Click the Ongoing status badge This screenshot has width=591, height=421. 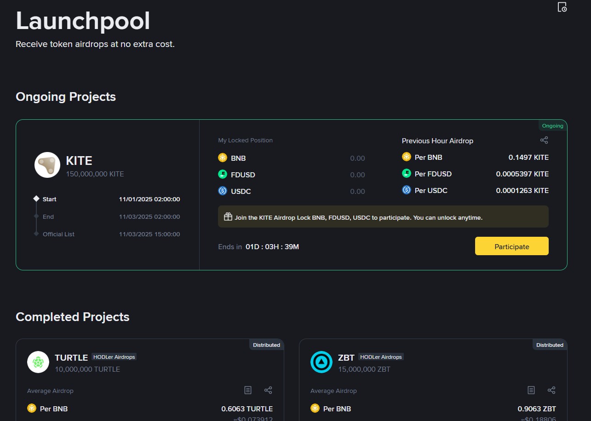[x=552, y=126]
